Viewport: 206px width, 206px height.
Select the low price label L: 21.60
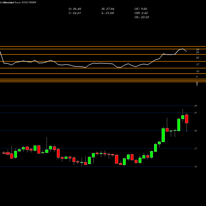(x=108, y=13)
